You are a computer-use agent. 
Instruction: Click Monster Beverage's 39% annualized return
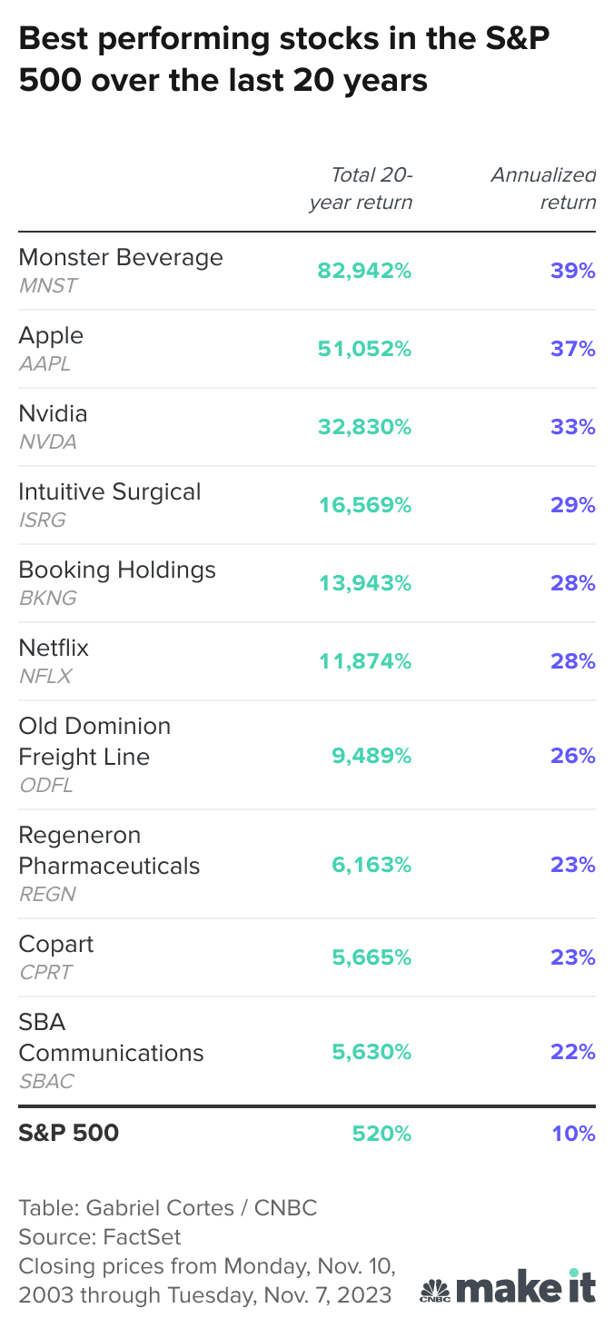click(x=572, y=271)
